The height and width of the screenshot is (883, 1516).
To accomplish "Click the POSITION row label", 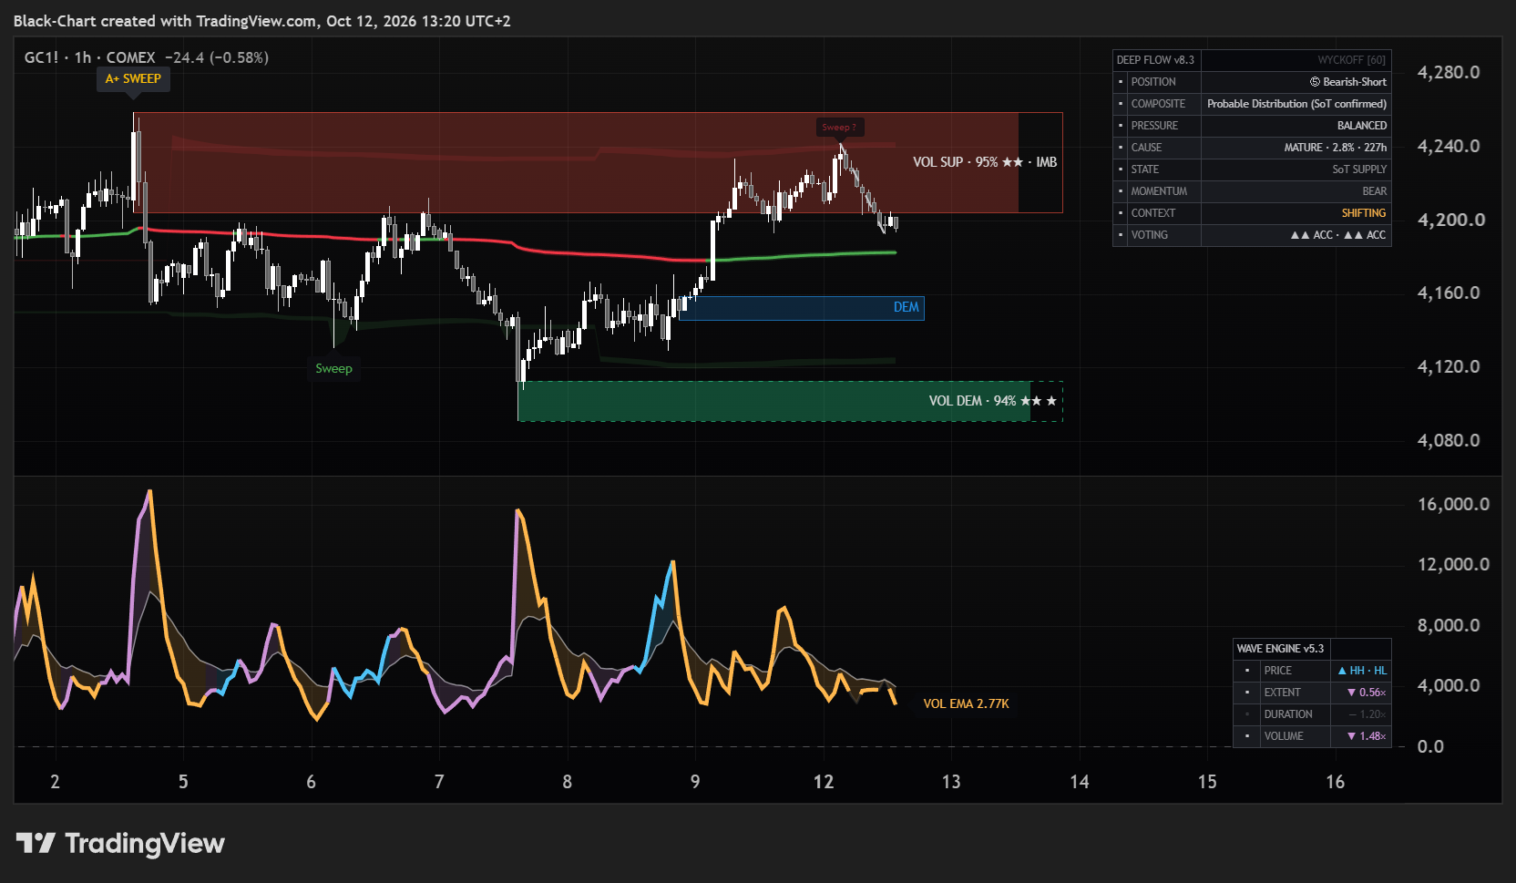I will point(1152,82).
